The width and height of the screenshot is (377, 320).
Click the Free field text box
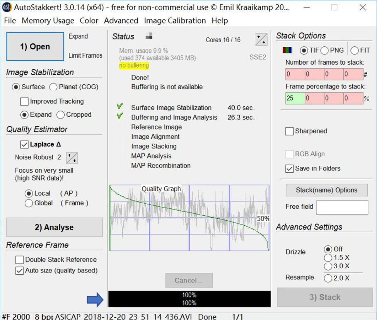[x=342, y=208]
